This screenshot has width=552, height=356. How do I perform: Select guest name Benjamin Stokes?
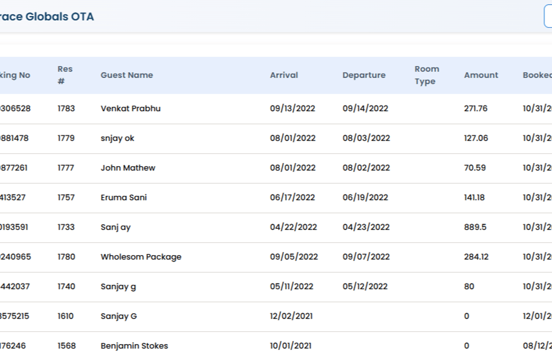pyautogui.click(x=134, y=346)
